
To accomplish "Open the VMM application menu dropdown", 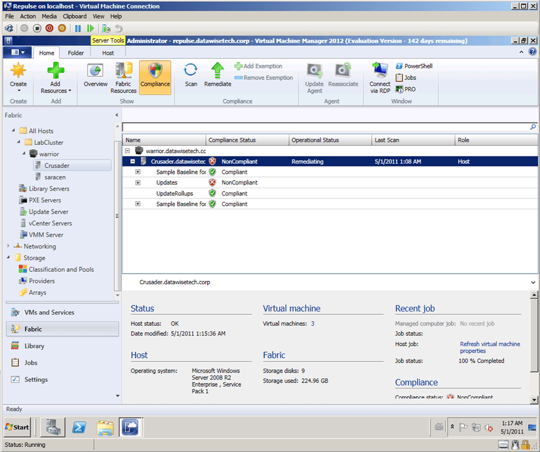I will (18, 52).
